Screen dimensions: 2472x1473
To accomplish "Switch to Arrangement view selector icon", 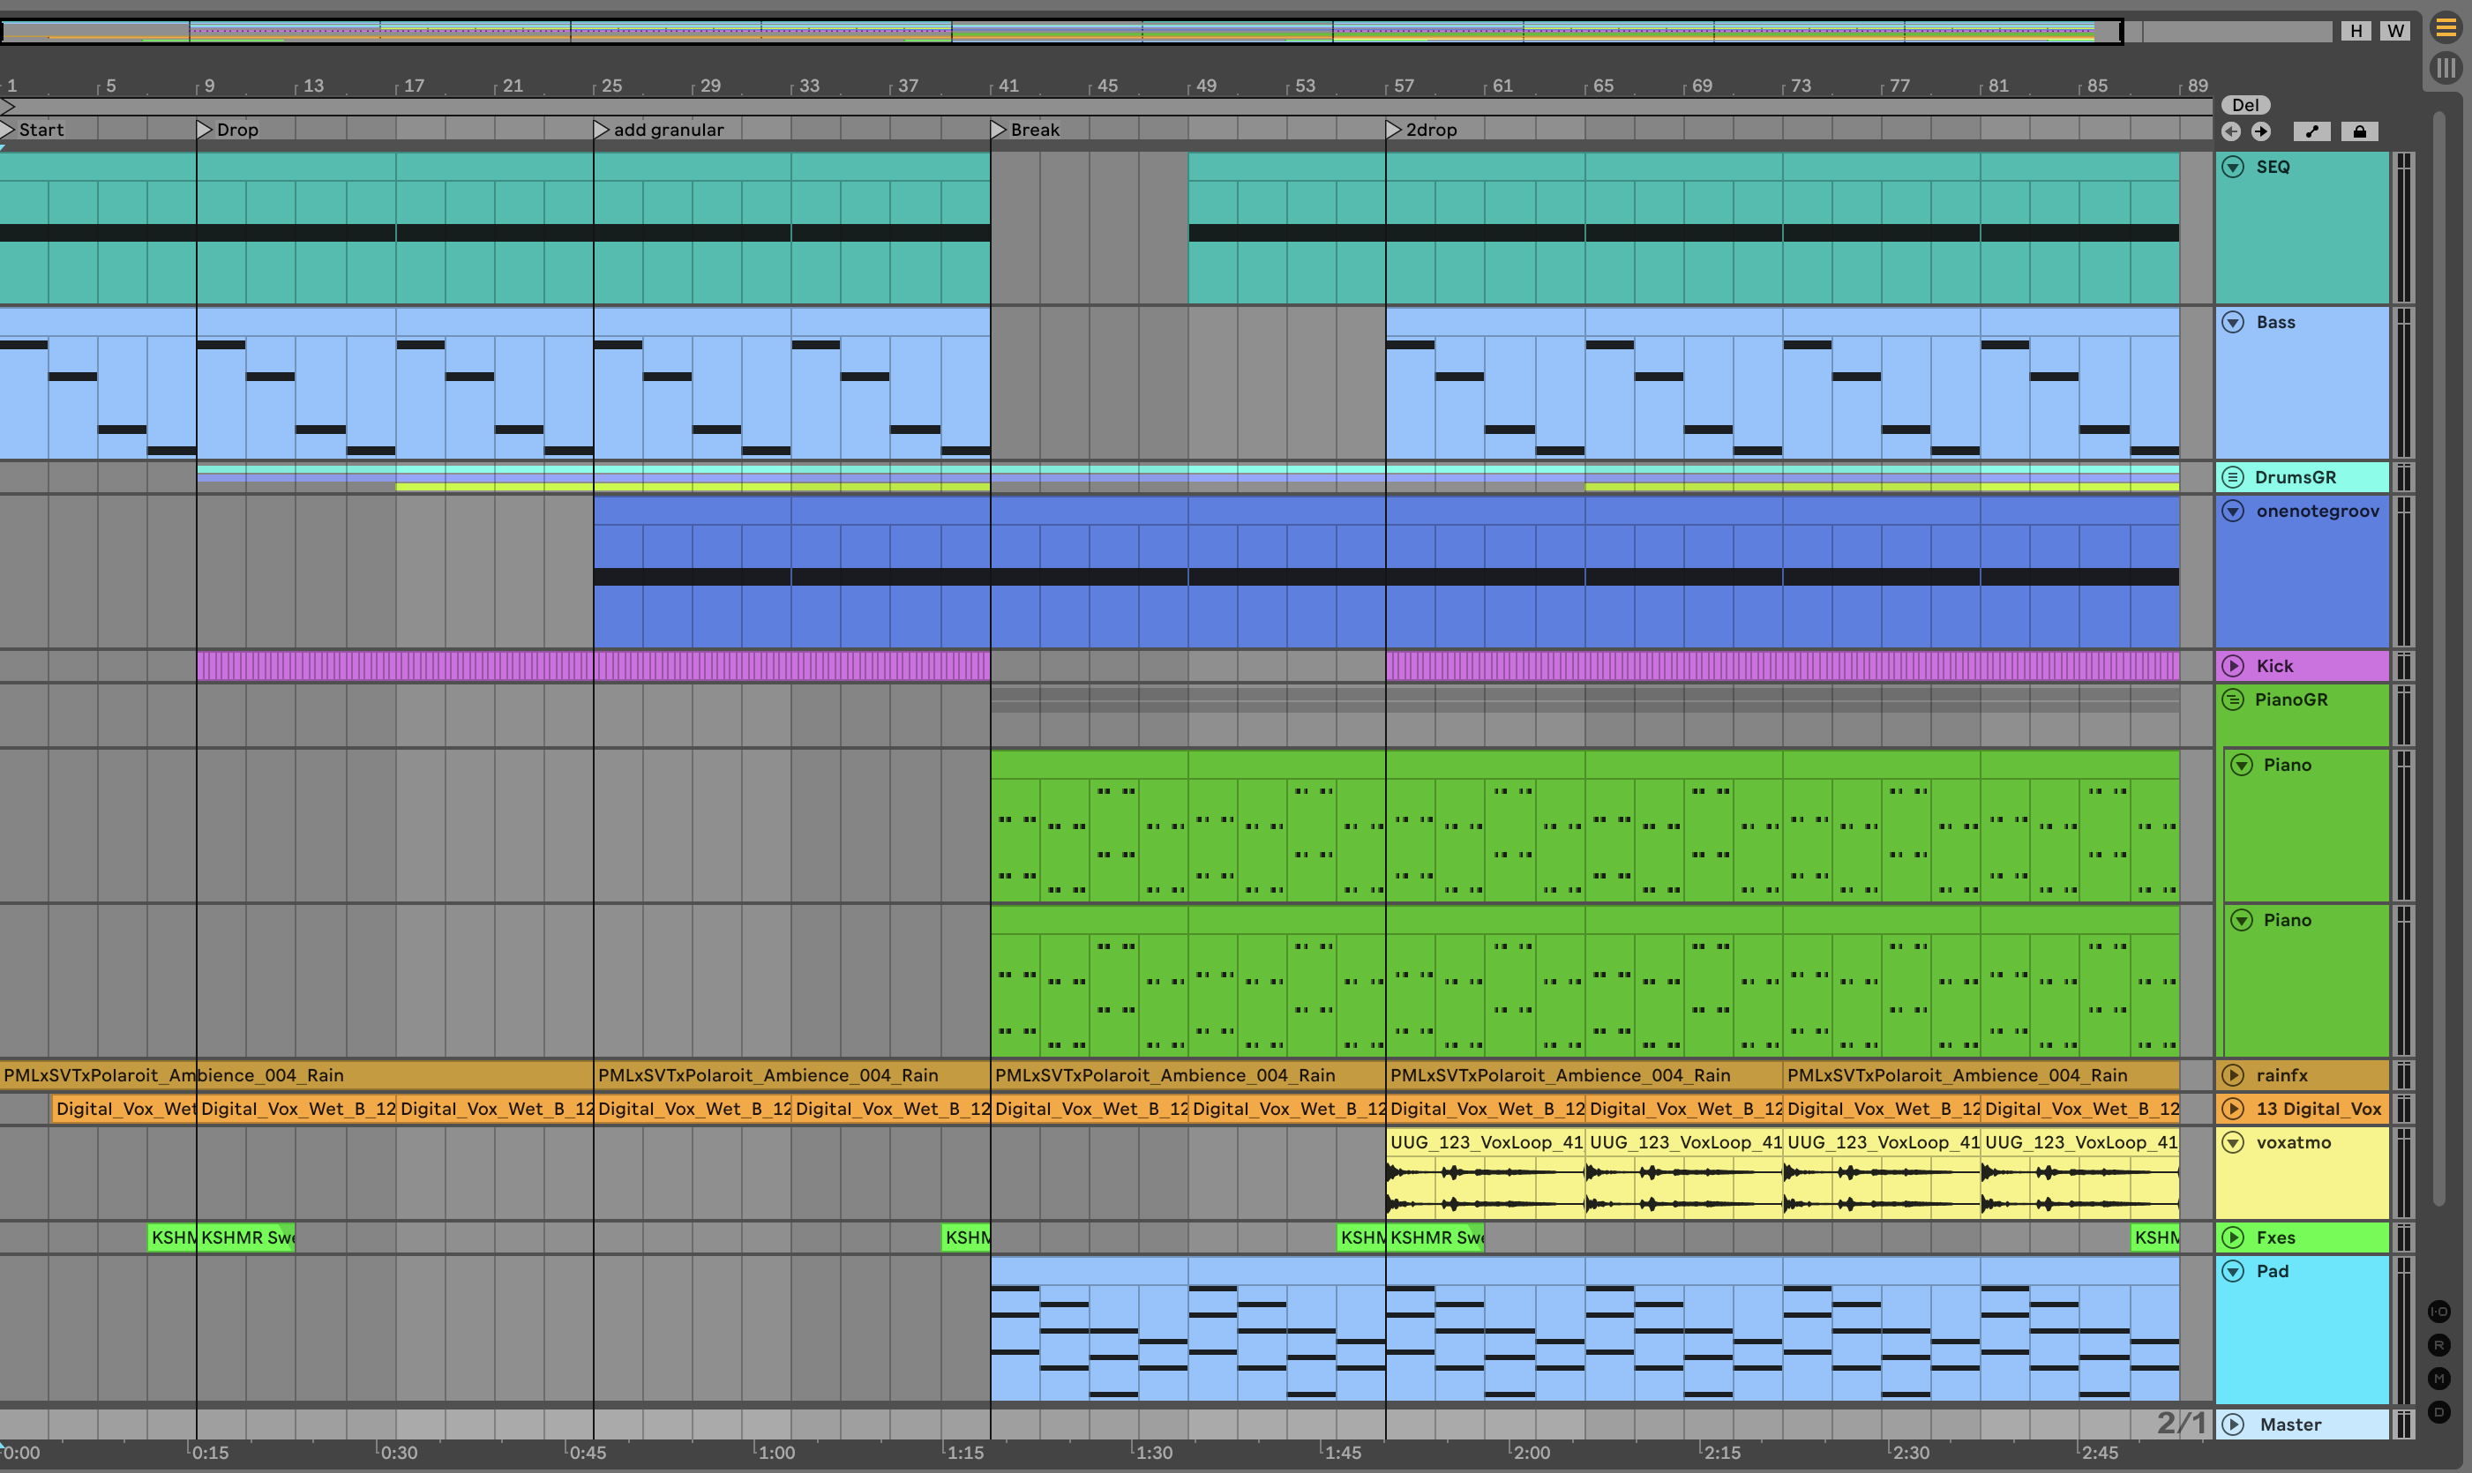I will coord(2446,28).
